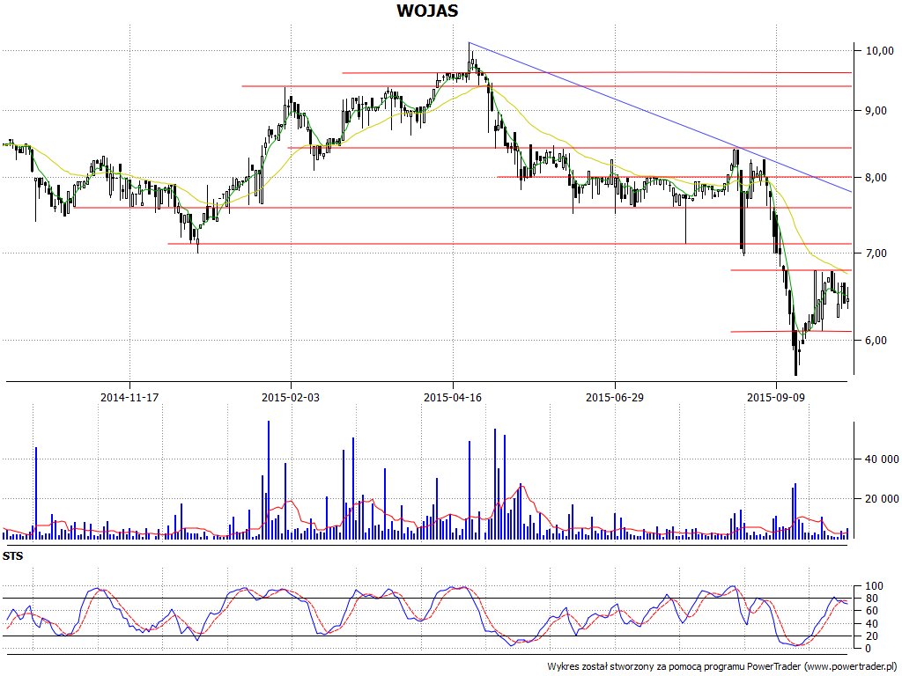Click the 80 level on STS axis

(x=871, y=599)
